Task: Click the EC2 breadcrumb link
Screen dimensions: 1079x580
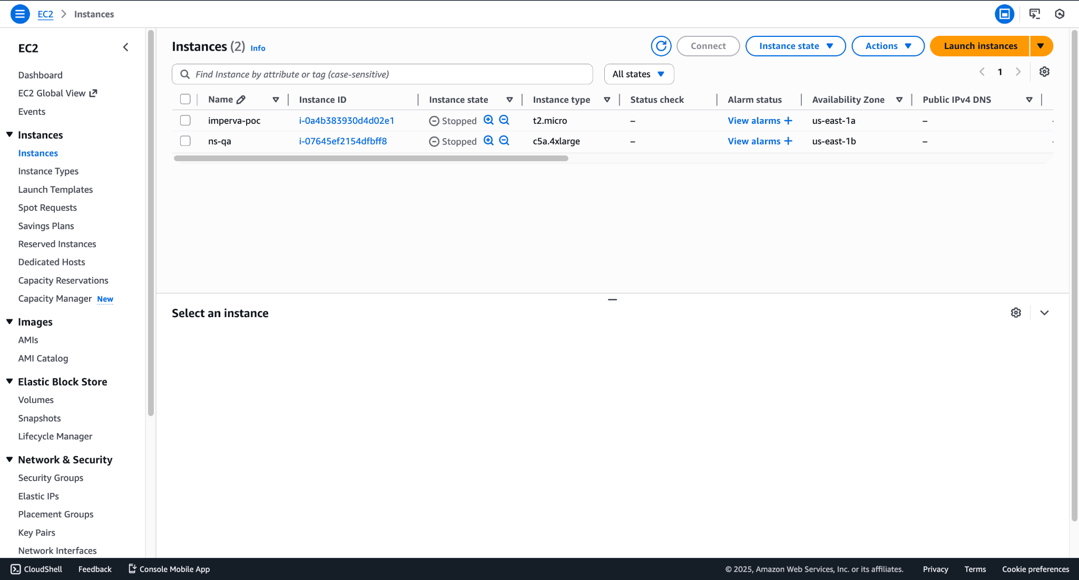Action: [45, 14]
